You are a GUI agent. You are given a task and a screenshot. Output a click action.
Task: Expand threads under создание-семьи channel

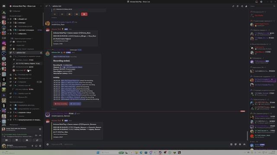8,112
